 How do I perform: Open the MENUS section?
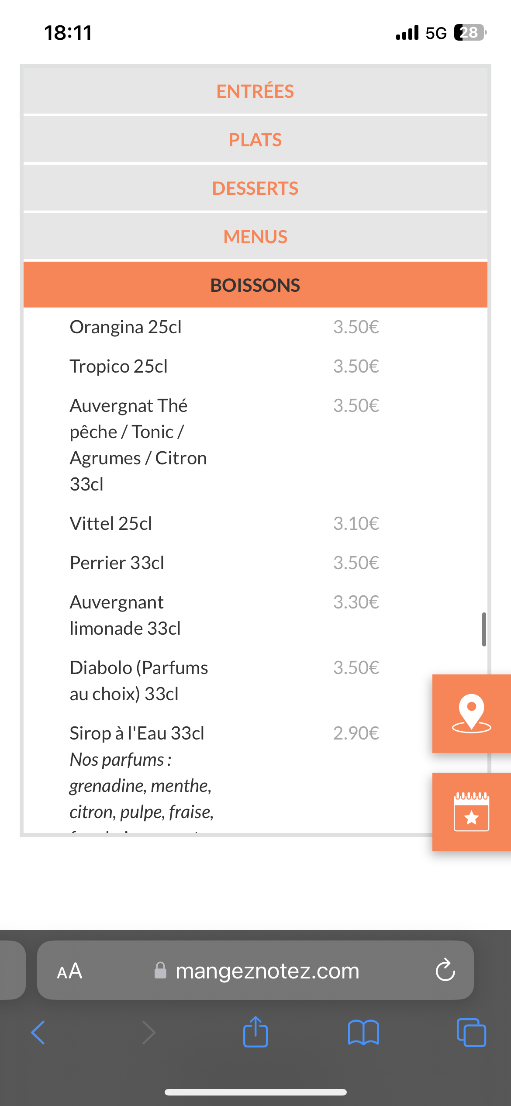pos(255,237)
